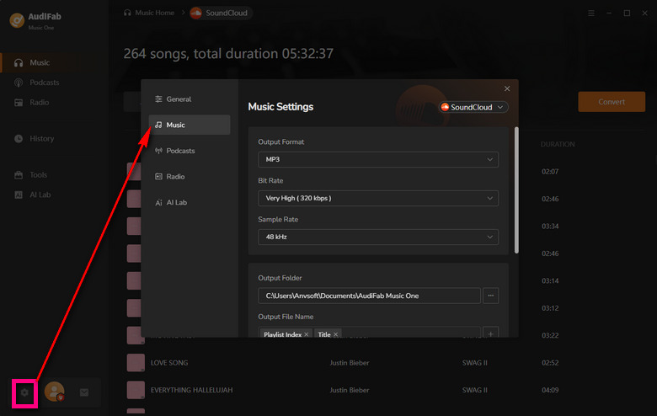Click the Output Folder path field
This screenshot has width=657, height=416.
tap(369, 296)
